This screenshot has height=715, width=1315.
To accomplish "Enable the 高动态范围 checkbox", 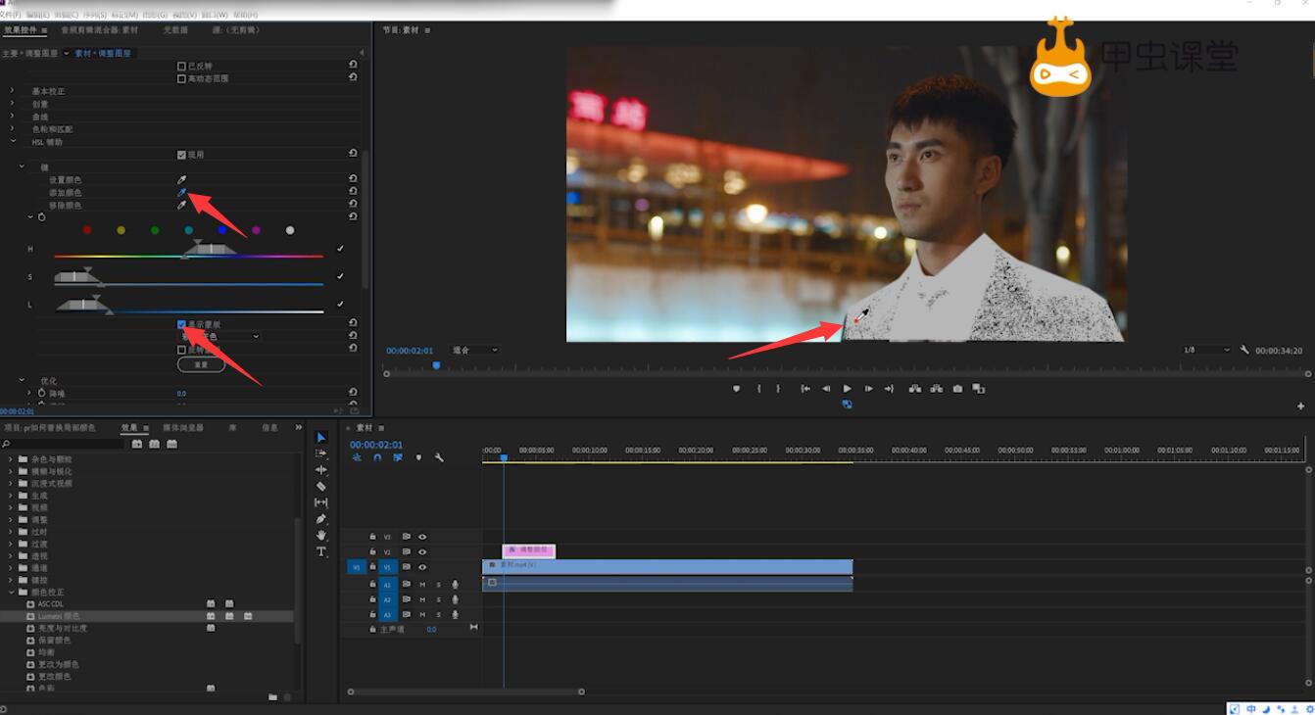I will (x=181, y=78).
